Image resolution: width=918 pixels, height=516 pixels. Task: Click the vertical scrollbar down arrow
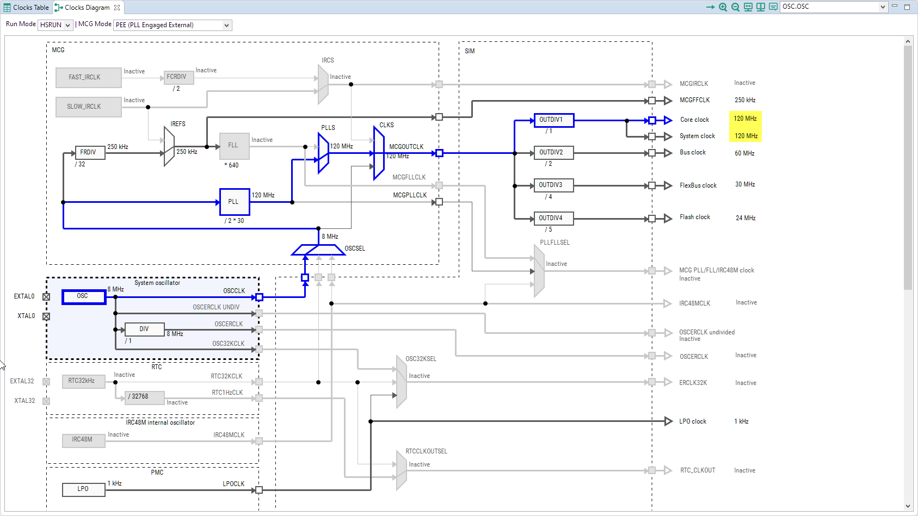pyautogui.click(x=908, y=506)
